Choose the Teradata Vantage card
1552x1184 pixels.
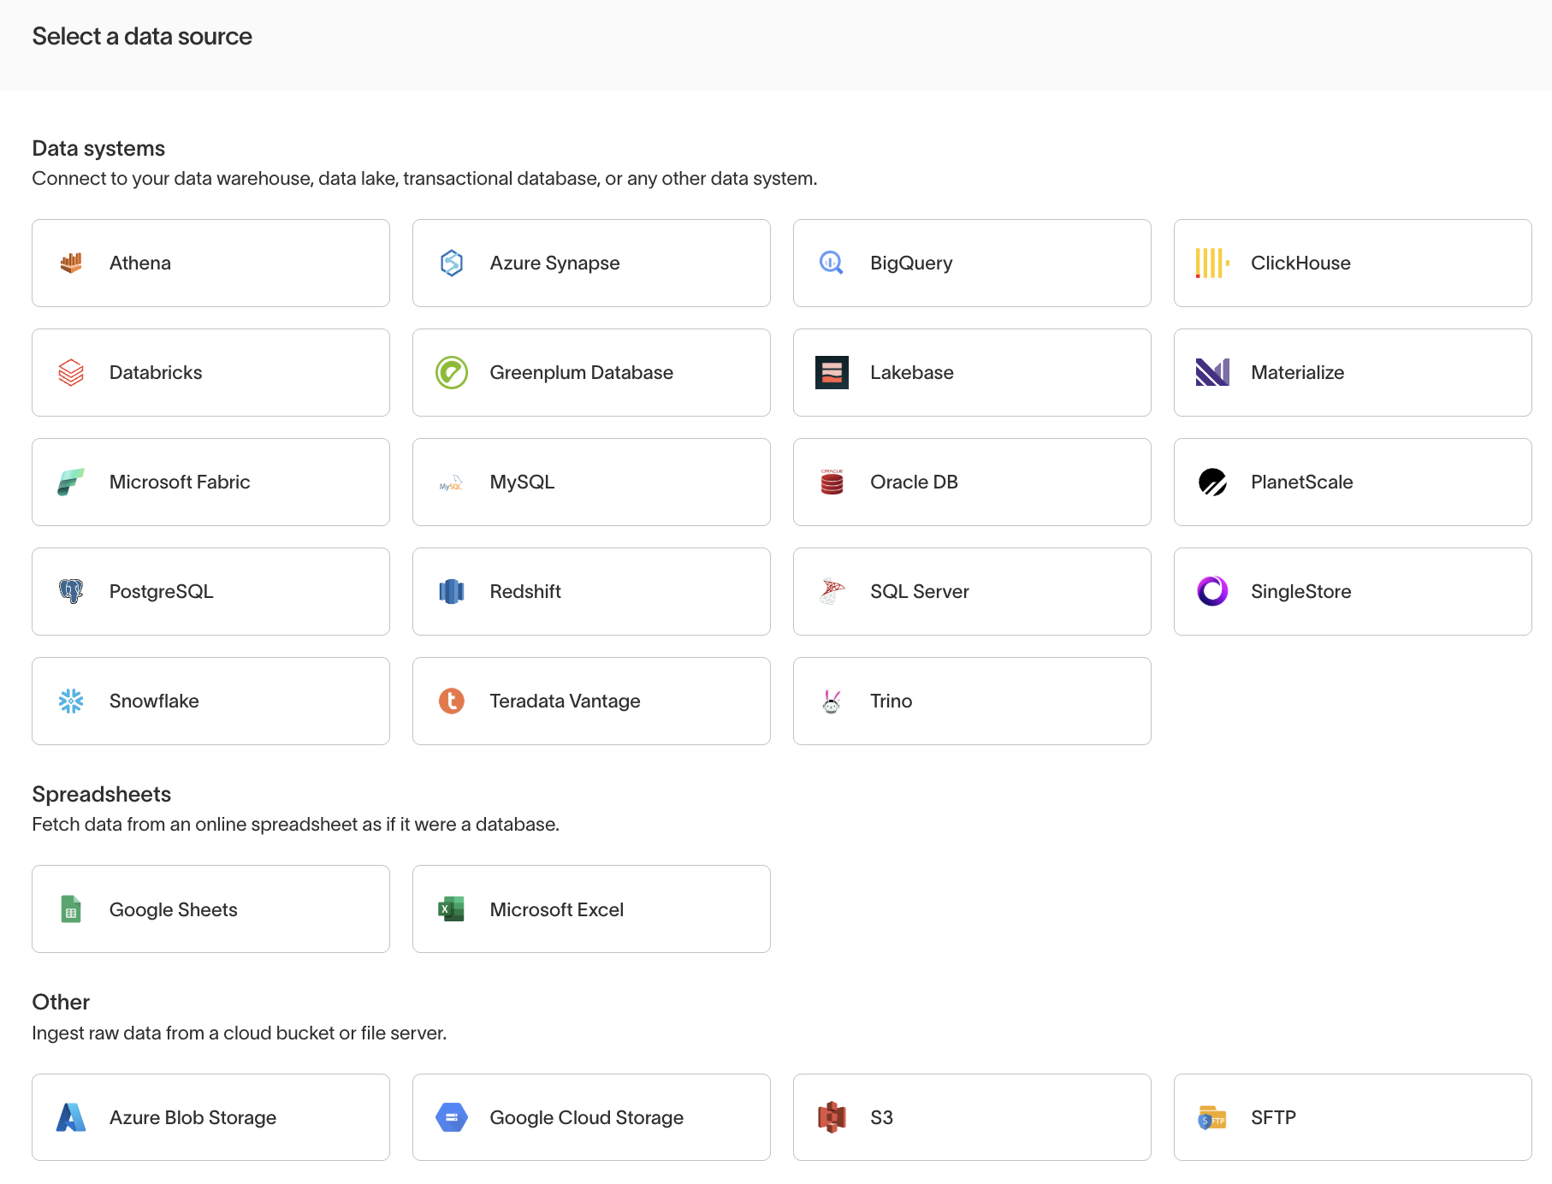(590, 701)
